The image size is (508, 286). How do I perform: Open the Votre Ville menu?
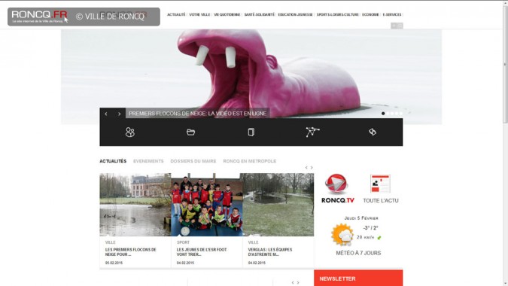(199, 14)
